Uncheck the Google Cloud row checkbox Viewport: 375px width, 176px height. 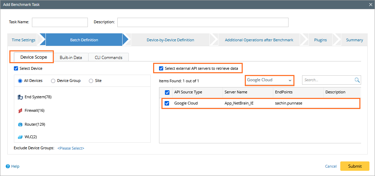(167, 103)
